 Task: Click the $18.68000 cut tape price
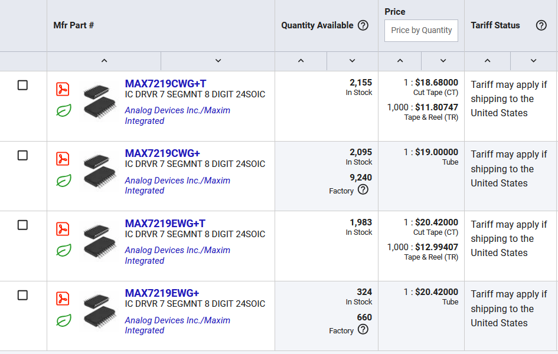pyautogui.click(x=436, y=83)
